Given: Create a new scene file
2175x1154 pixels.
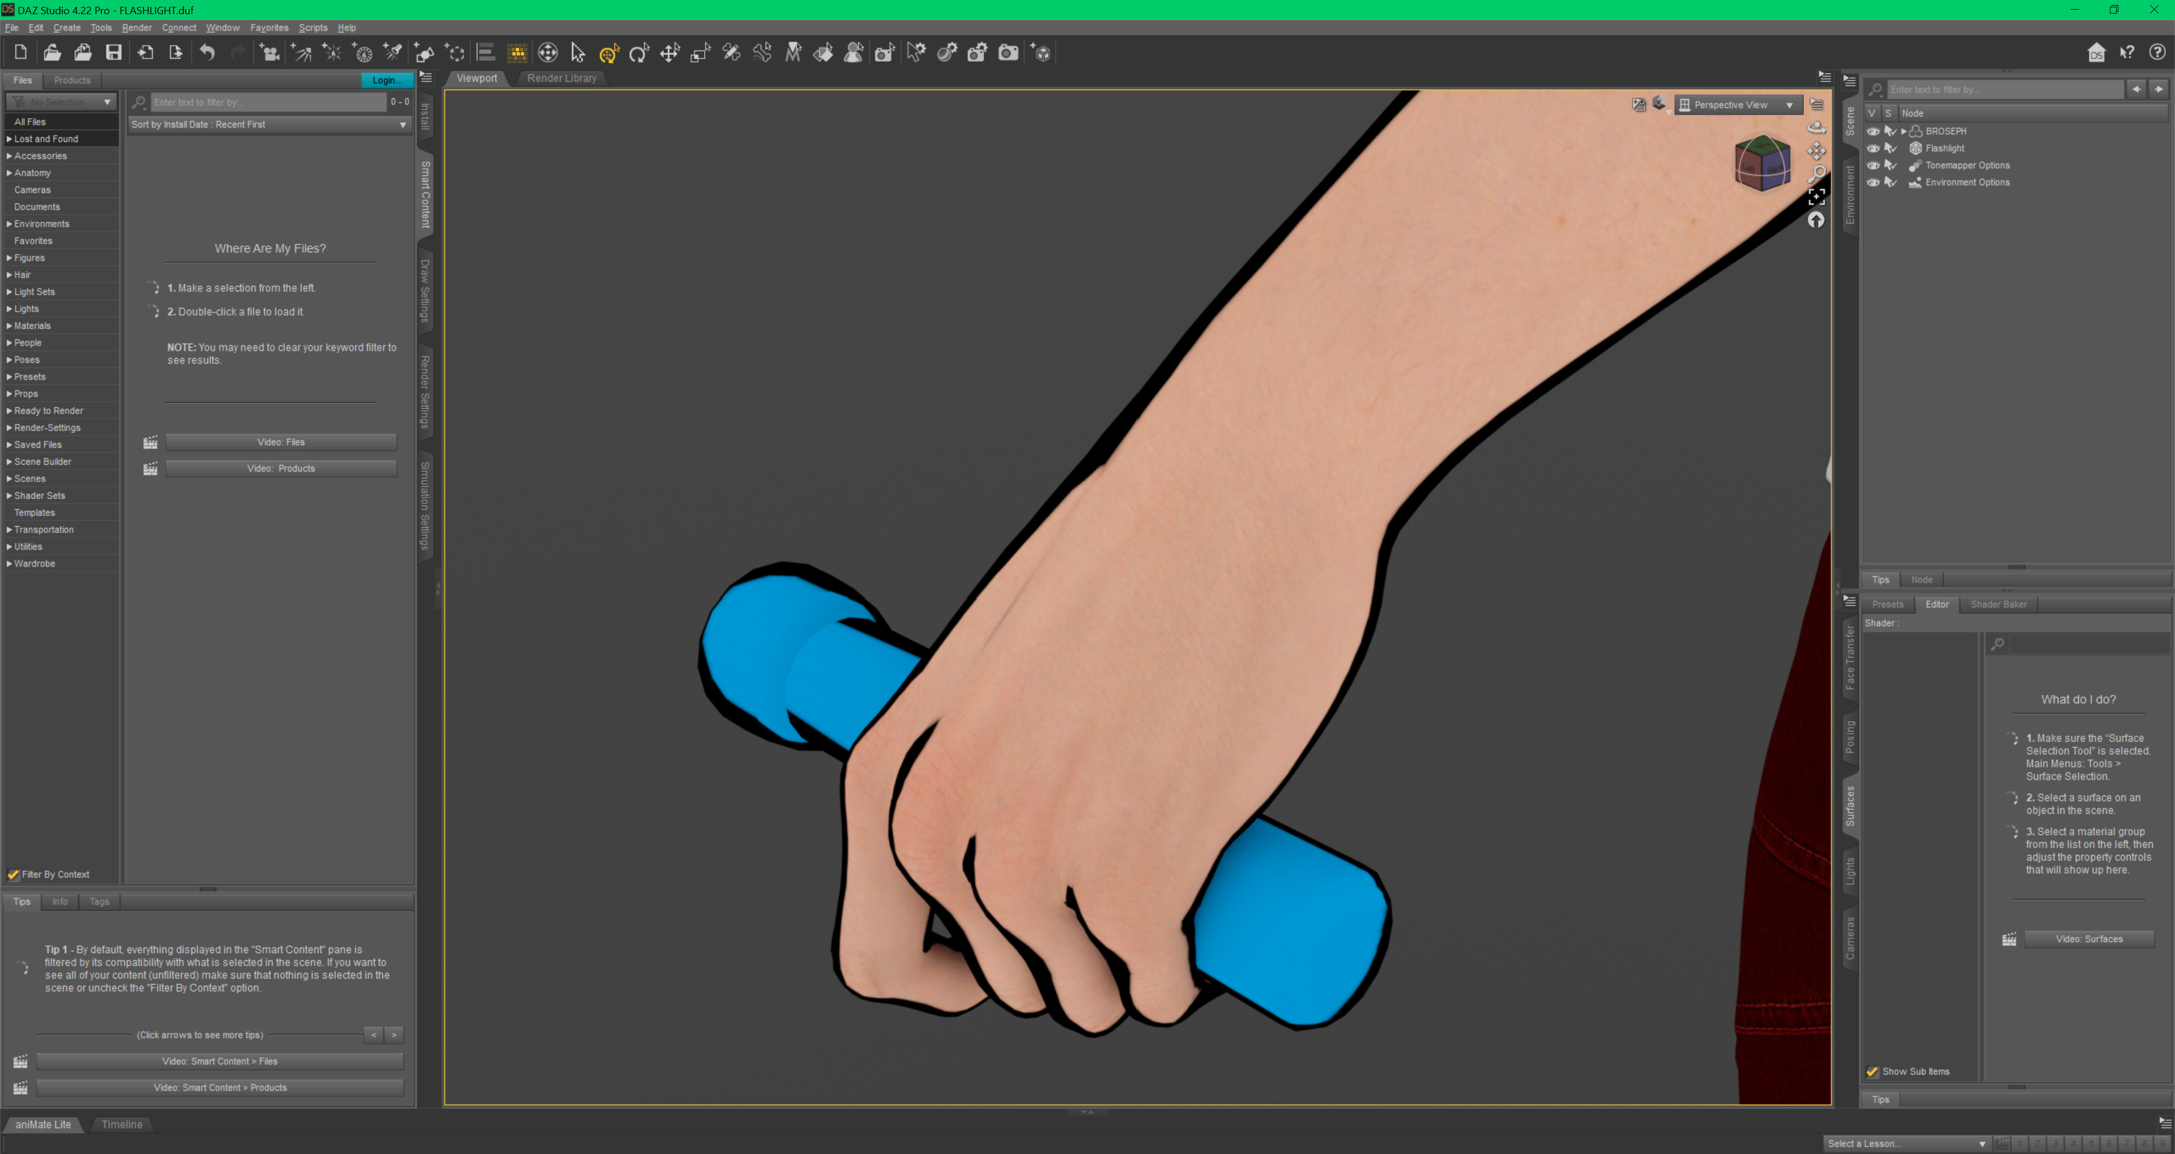Looking at the screenshot, I should pyautogui.click(x=21, y=52).
